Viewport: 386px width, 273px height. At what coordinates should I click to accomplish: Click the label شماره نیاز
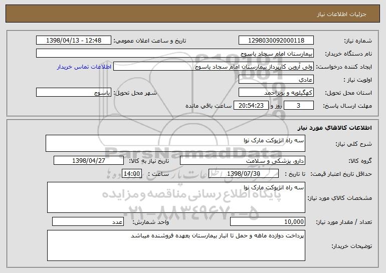click(x=358, y=41)
